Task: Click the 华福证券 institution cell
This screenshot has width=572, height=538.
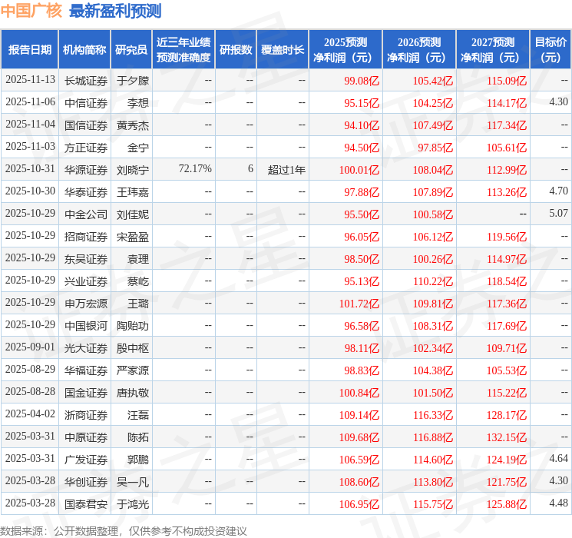Action: (86, 370)
